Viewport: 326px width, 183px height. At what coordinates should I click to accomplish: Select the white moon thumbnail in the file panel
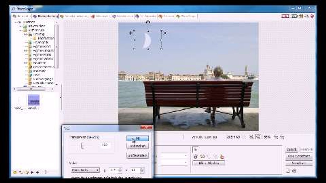click(x=20, y=100)
